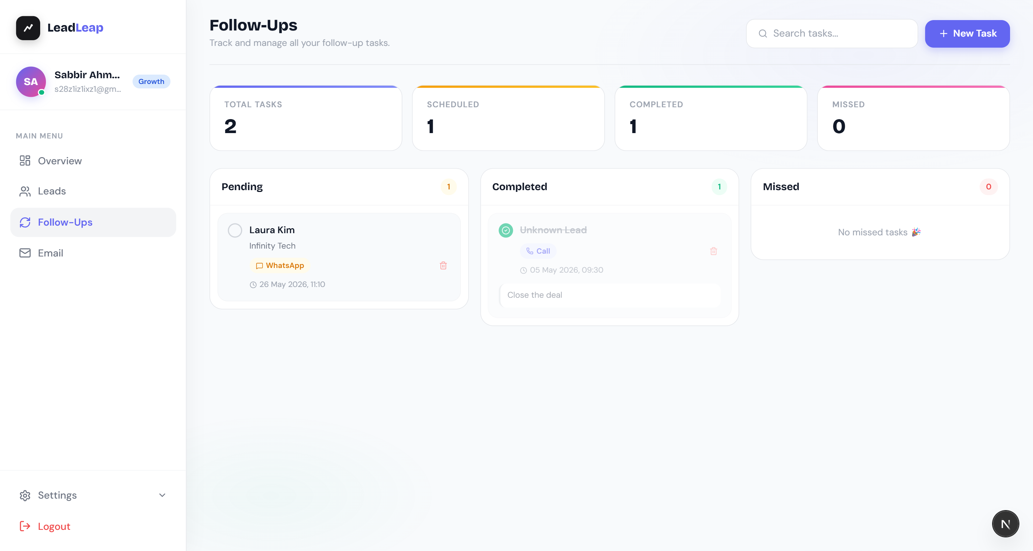Click the search magnifier icon

(x=763, y=33)
